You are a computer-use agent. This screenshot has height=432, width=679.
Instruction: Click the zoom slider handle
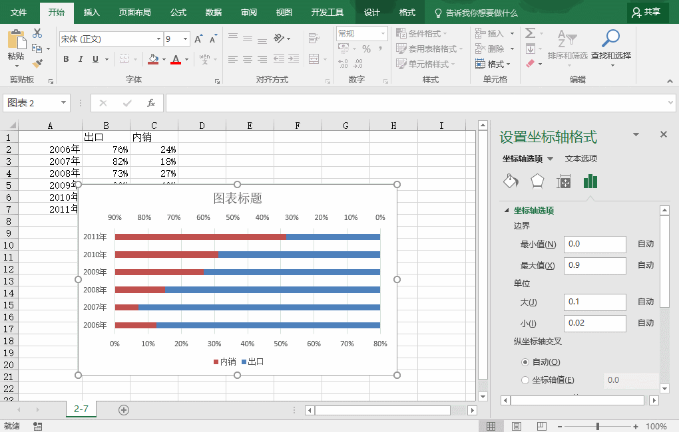coord(598,426)
